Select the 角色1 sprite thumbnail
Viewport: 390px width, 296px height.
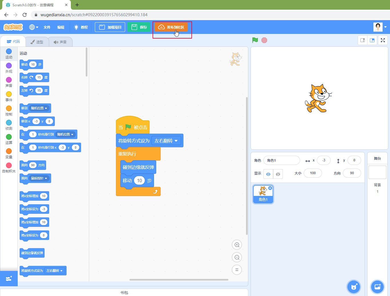[x=263, y=194]
